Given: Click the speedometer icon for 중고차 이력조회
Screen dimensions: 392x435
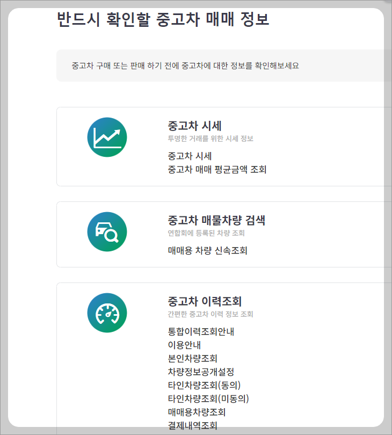Looking at the screenshot, I should coord(107,313).
